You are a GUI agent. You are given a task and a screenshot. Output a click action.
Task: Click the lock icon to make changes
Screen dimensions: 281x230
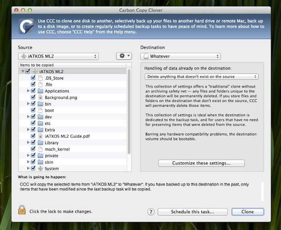coord(22,210)
